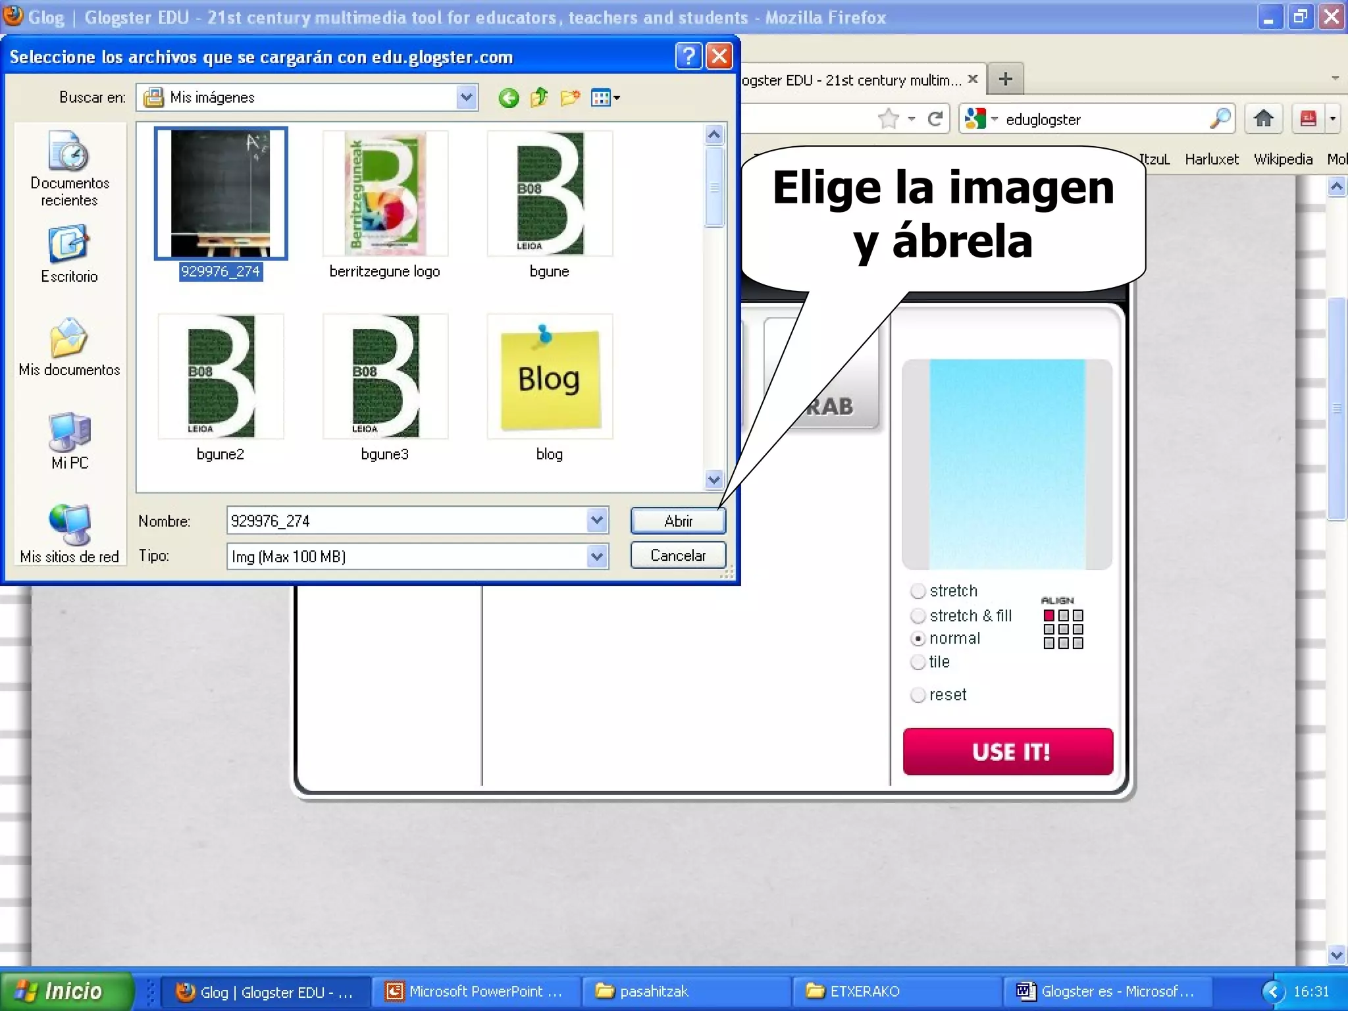Choose the stretch radio option
Viewport: 1348px width, 1011px height.
point(918,591)
